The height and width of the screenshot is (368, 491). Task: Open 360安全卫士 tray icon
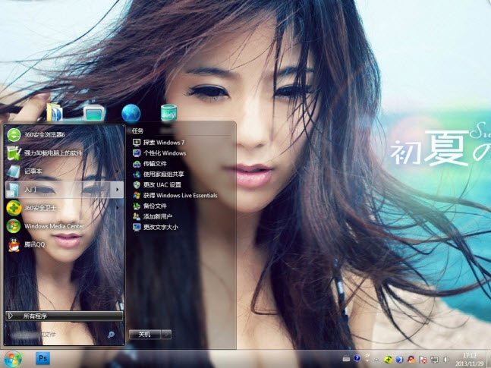click(388, 360)
